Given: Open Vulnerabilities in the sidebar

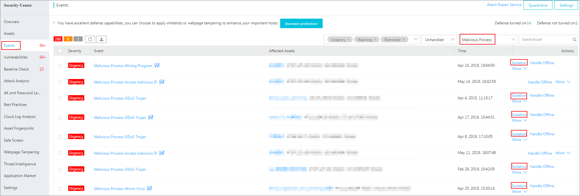Looking at the screenshot, I should click(16, 57).
